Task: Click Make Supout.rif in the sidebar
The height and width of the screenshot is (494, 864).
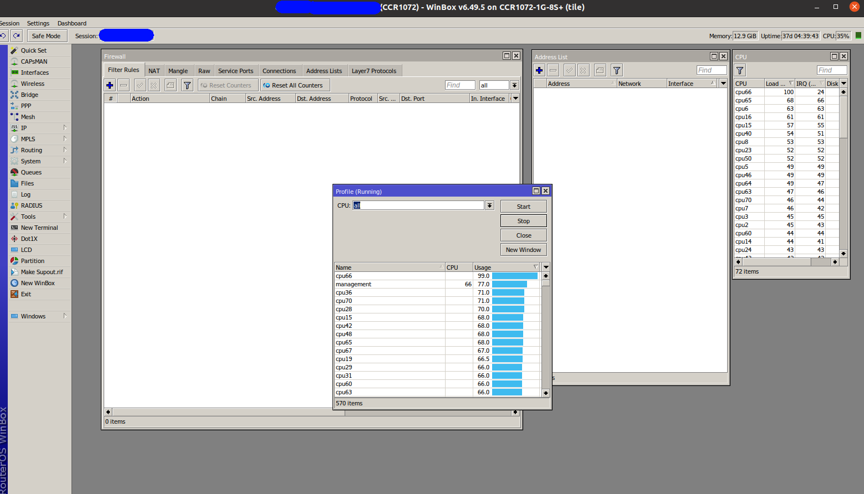Action: pos(40,272)
